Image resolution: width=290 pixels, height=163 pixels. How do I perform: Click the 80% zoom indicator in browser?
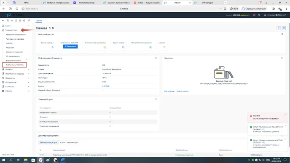234,9
